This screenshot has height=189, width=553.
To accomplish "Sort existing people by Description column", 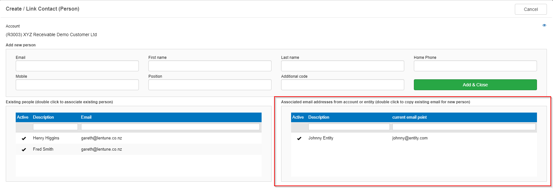I will pos(43,117).
